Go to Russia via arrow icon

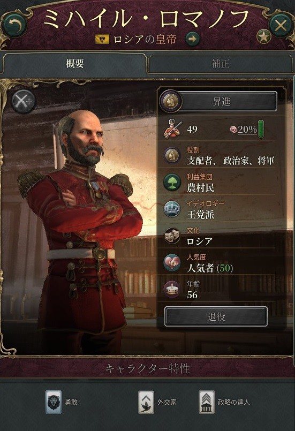point(192,39)
